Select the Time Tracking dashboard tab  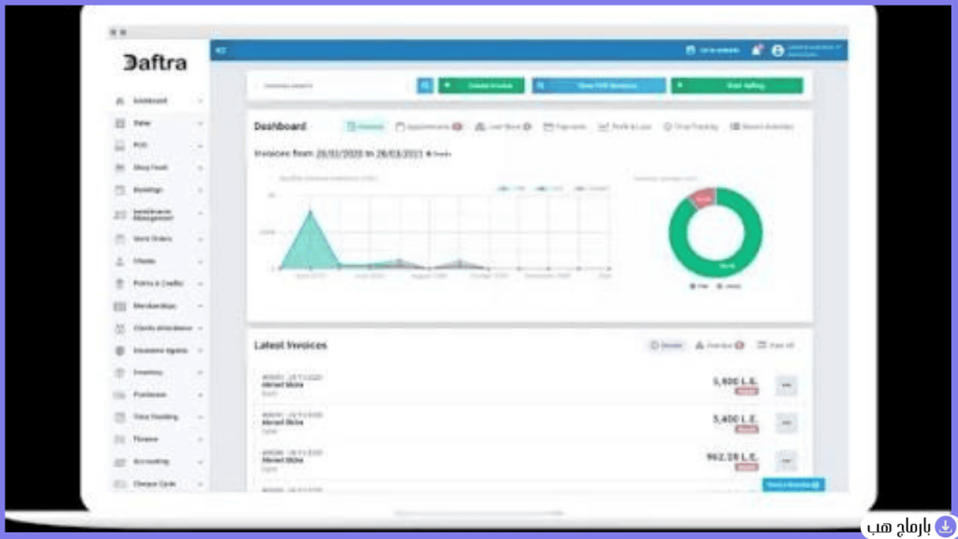click(x=690, y=126)
